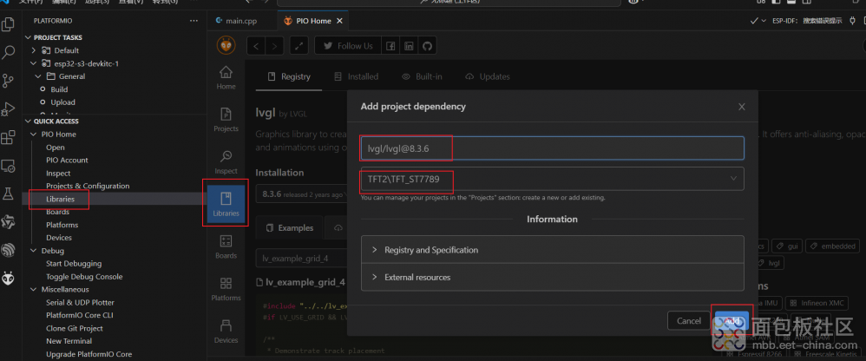Open the Search view in activity bar
This screenshot has width=866, height=361.
[x=10, y=52]
